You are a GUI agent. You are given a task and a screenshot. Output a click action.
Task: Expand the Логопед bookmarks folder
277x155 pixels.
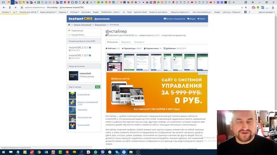point(74,12)
